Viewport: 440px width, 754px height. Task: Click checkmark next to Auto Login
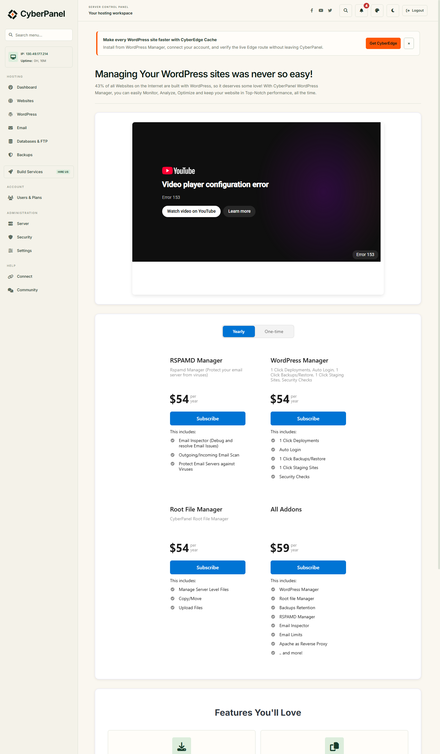click(x=273, y=450)
